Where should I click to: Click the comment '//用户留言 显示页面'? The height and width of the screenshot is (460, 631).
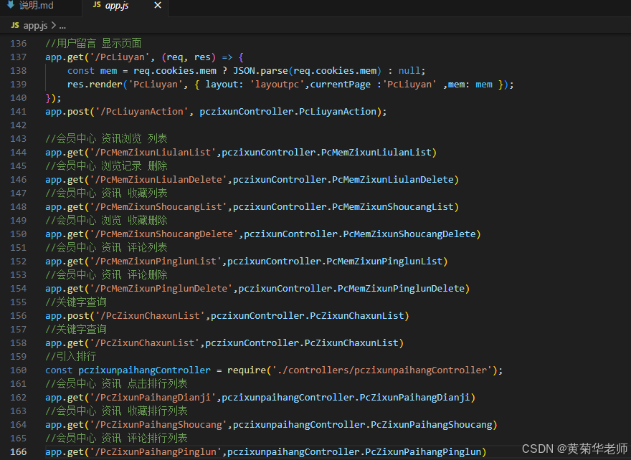(93, 44)
